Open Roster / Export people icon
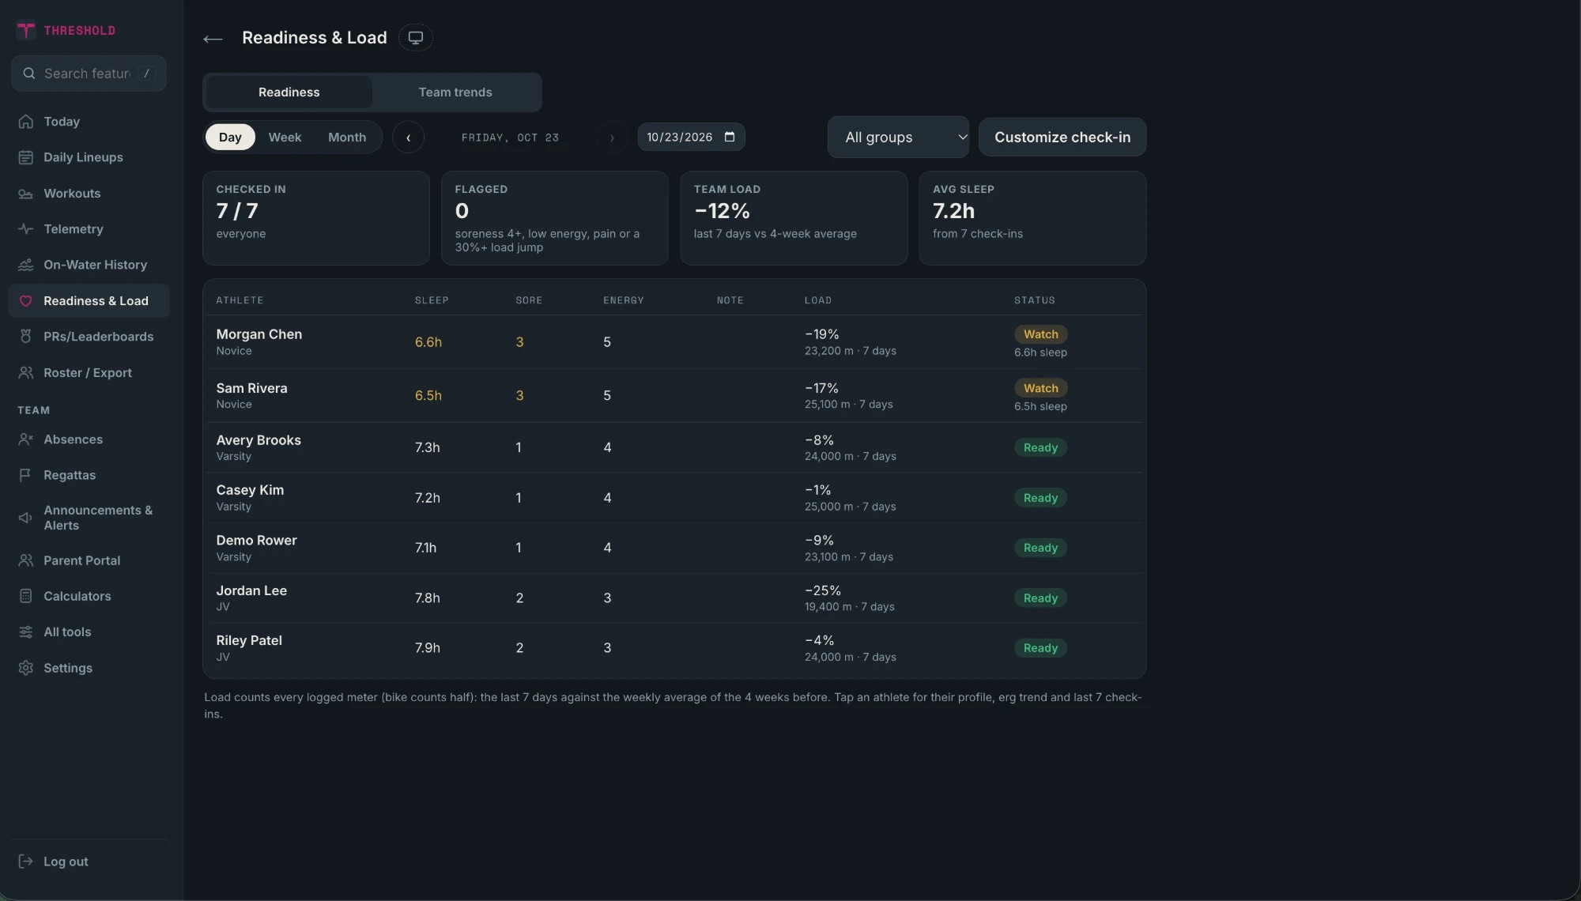Viewport: 1581px width, 901px height. [26, 373]
